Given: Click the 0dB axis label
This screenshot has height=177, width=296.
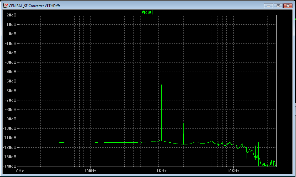Looking at the screenshot, I should point(13,34).
